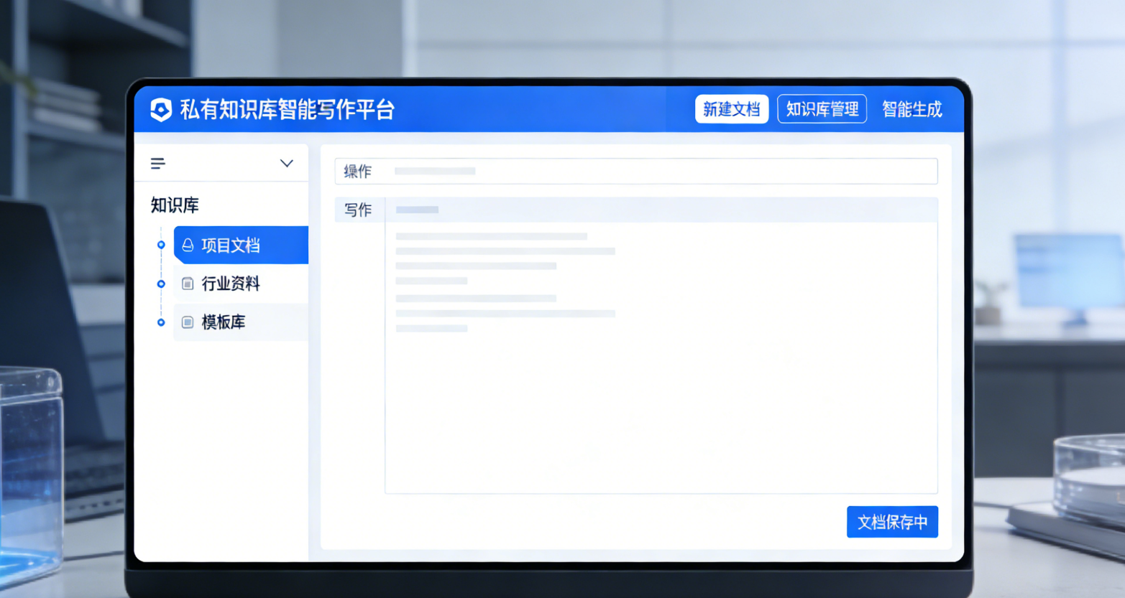Open the 模板库 knowledge base entry

click(x=224, y=322)
